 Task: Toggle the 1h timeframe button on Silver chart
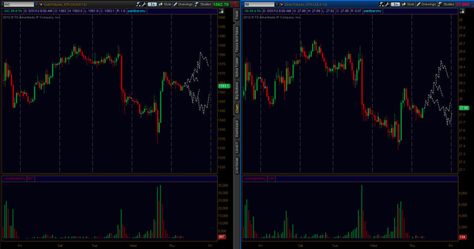pos(395,4)
